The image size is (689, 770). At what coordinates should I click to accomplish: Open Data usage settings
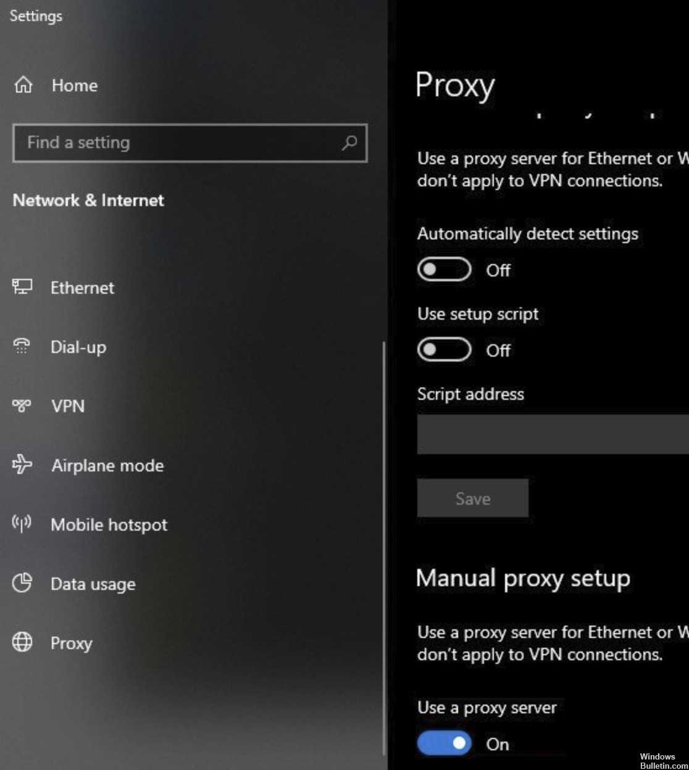[x=93, y=584]
